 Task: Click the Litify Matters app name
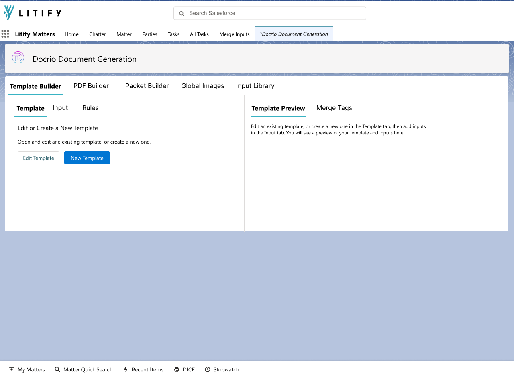pos(35,34)
